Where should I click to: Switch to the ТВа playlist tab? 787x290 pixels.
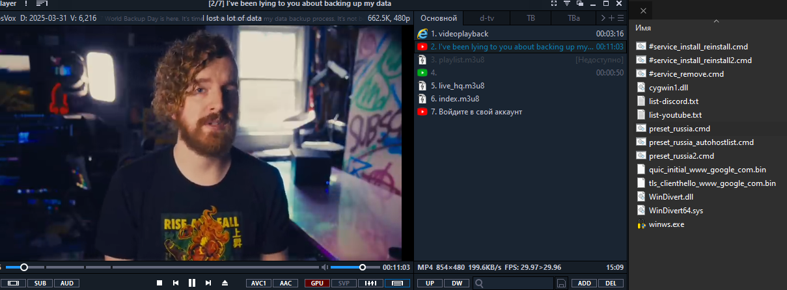[573, 18]
